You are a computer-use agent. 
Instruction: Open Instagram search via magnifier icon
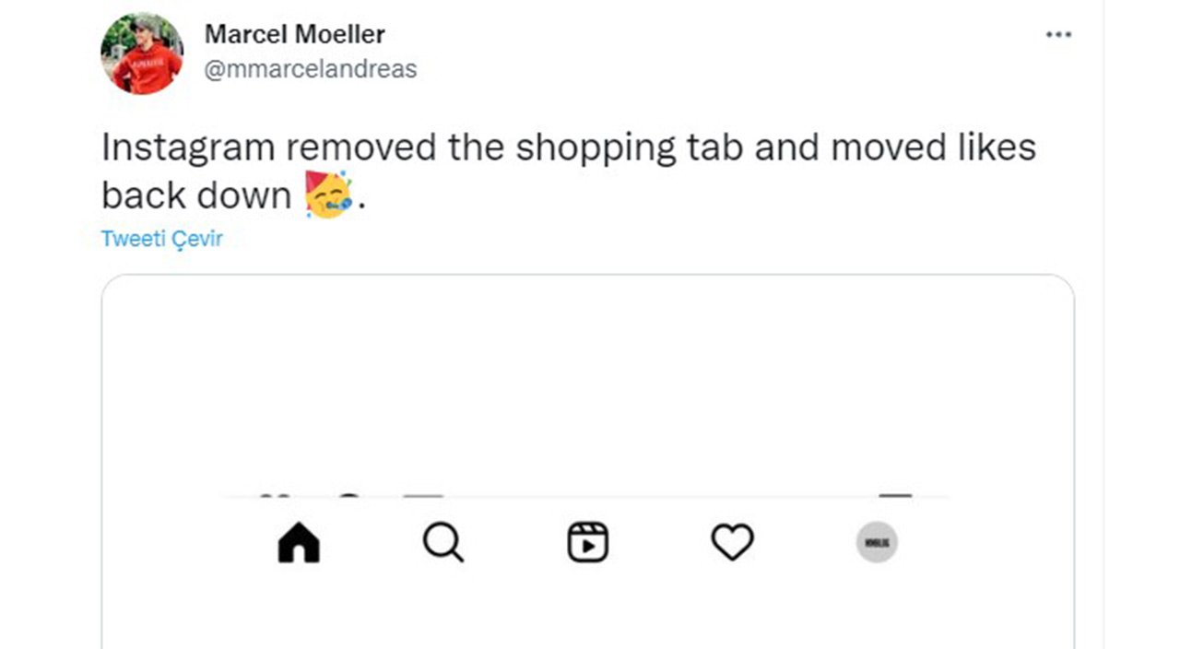(443, 543)
